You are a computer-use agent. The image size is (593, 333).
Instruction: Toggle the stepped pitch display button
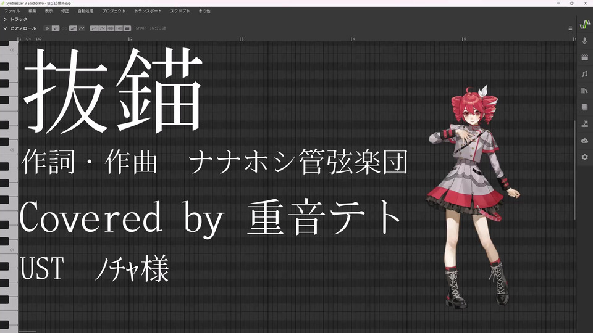click(x=73, y=28)
